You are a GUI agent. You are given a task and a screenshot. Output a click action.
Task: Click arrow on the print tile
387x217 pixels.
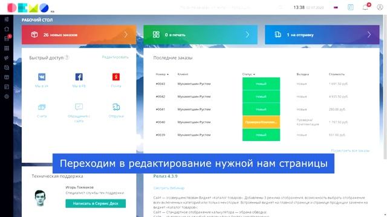(247, 34)
